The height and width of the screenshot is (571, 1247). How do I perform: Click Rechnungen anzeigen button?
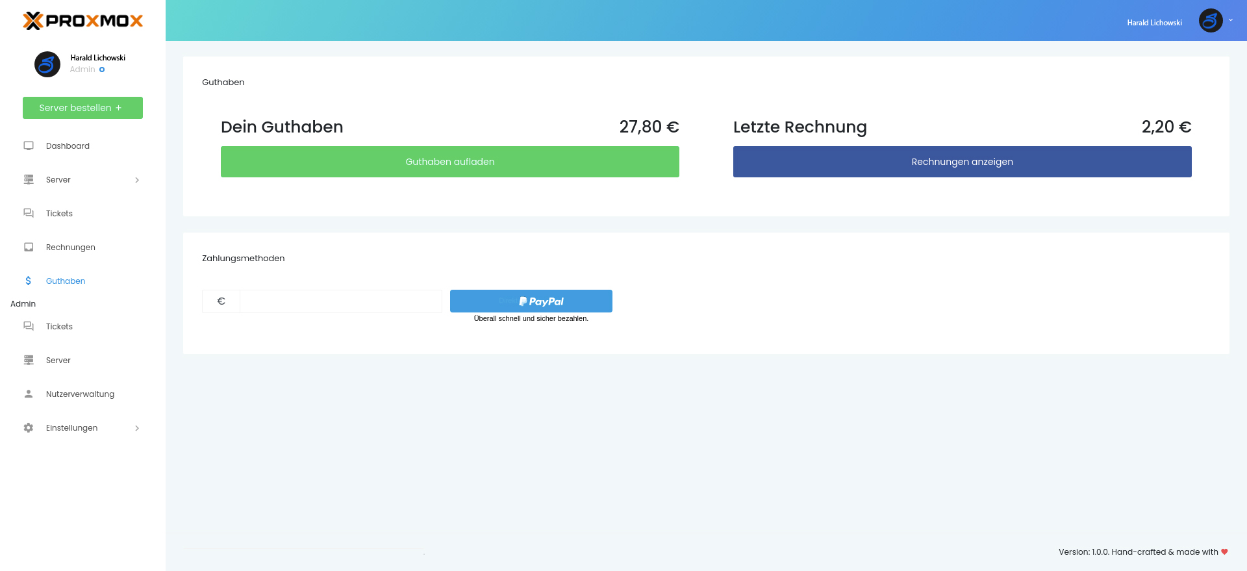pos(962,162)
